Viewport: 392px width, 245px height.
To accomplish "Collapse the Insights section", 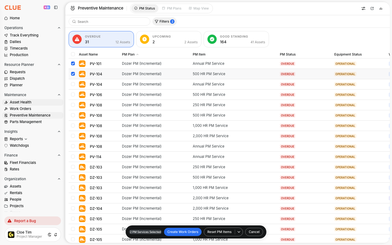I will point(59,131).
